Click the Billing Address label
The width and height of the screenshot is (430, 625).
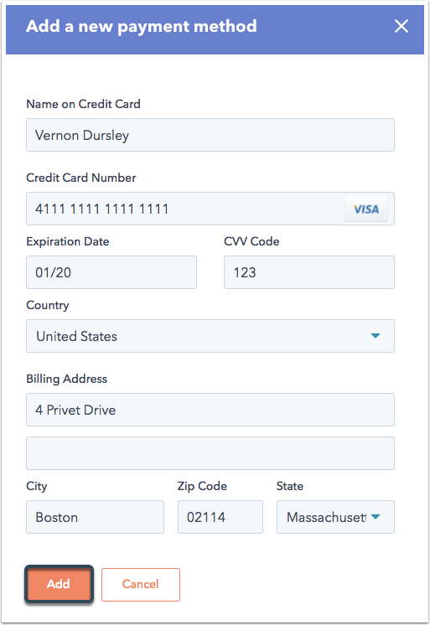click(x=66, y=379)
